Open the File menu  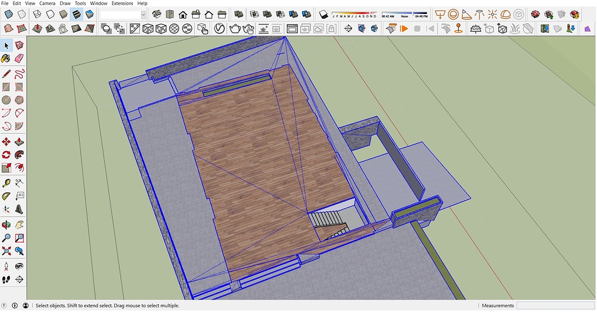click(x=5, y=3)
